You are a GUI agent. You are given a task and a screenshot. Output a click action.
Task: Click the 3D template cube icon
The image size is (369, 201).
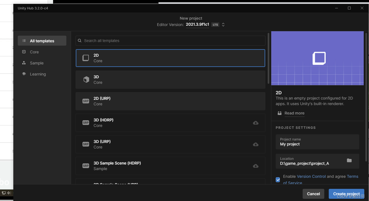click(86, 80)
